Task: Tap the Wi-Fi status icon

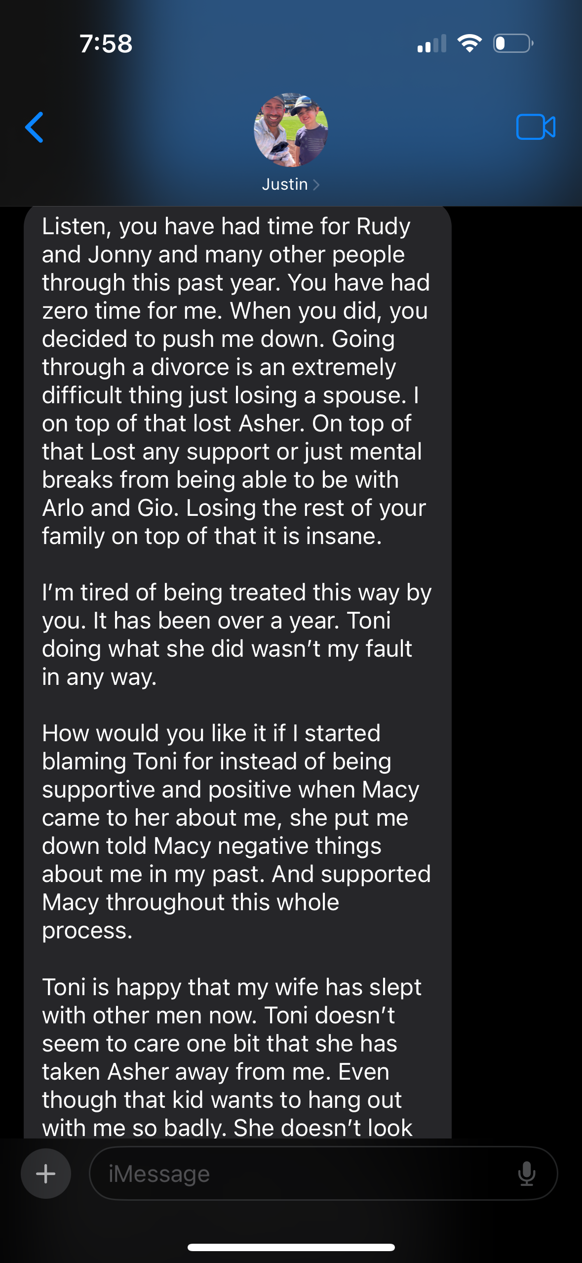Action: 469,43
